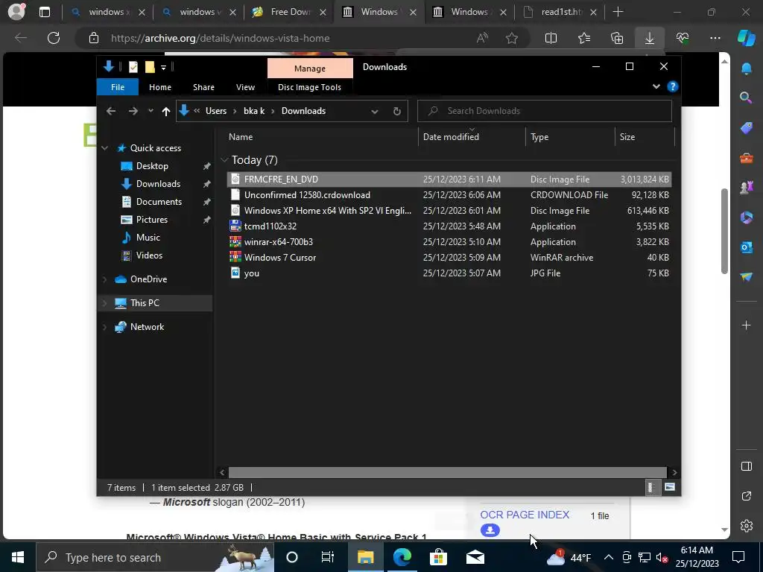Screen dimensions: 763x572
Task: Open Microsoft Store from taskbar
Action: 438,557
